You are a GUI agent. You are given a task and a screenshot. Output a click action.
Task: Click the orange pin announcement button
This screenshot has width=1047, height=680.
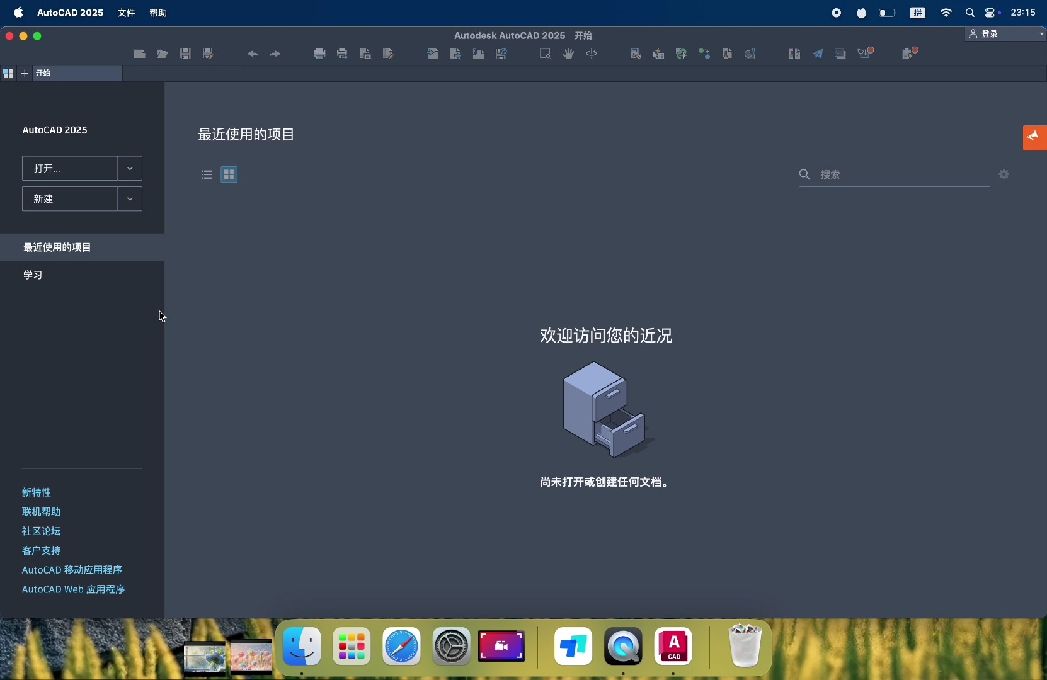pyautogui.click(x=1035, y=137)
